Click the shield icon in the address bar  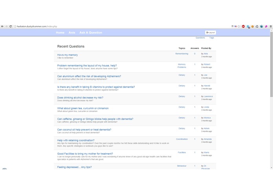[x=233, y=26]
